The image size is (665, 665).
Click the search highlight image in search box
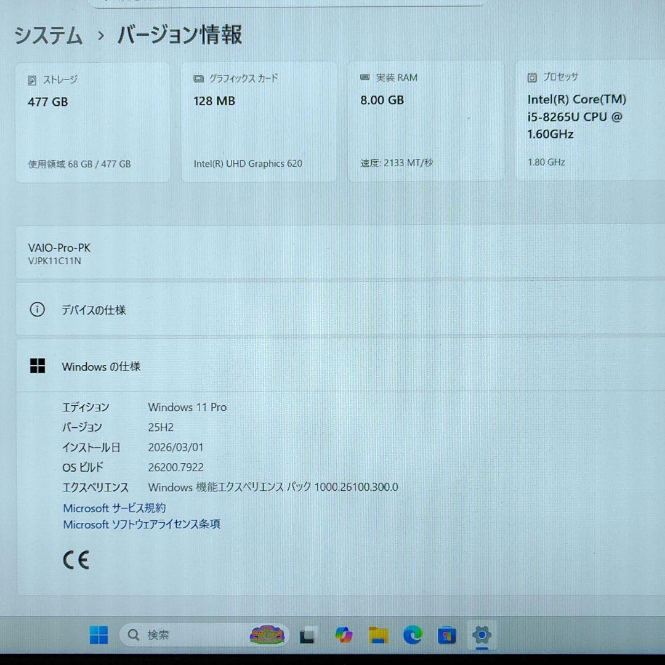267,635
